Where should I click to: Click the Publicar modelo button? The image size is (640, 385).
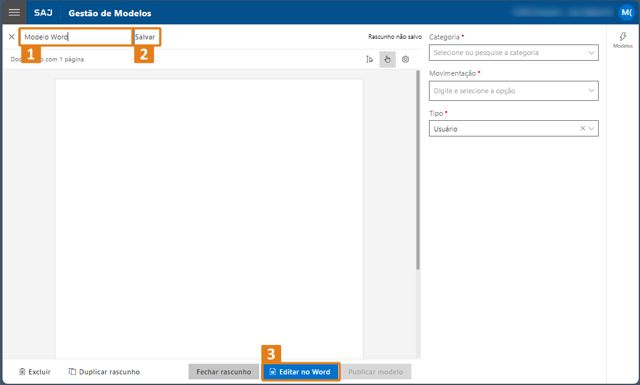(x=376, y=372)
